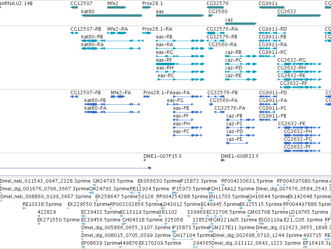This screenshot has width=331, height=249.
Task: Select the DME1-008F23.F marker
Action: pos(223,160)
